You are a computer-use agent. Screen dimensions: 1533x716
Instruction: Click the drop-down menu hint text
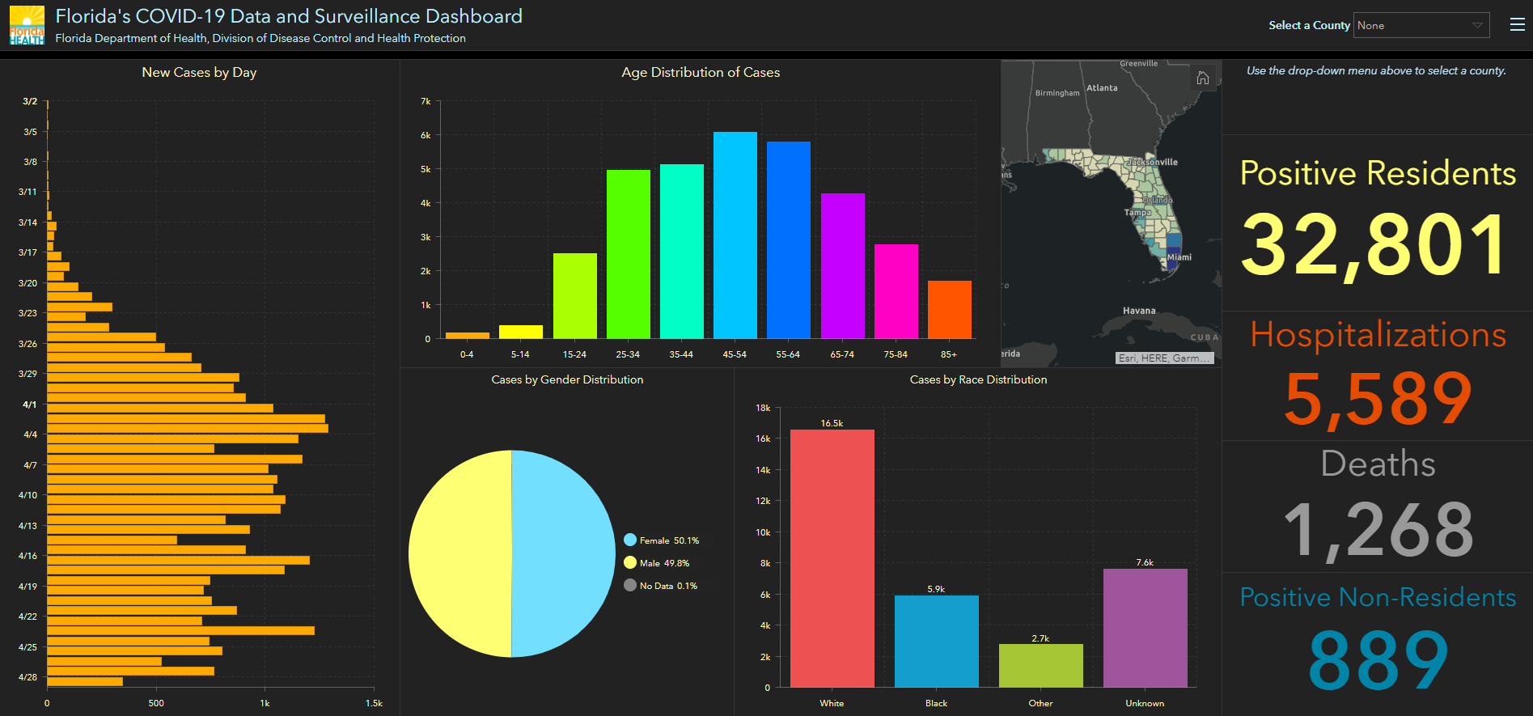point(1376,70)
